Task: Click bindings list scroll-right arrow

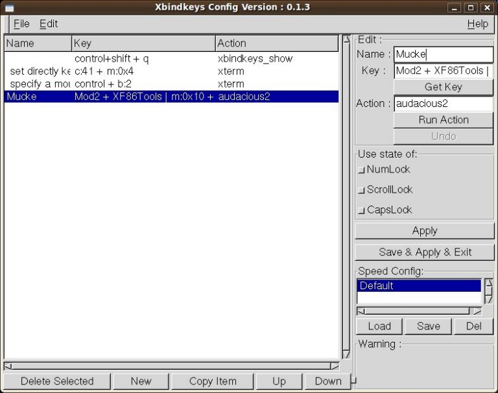Action: click(335, 366)
